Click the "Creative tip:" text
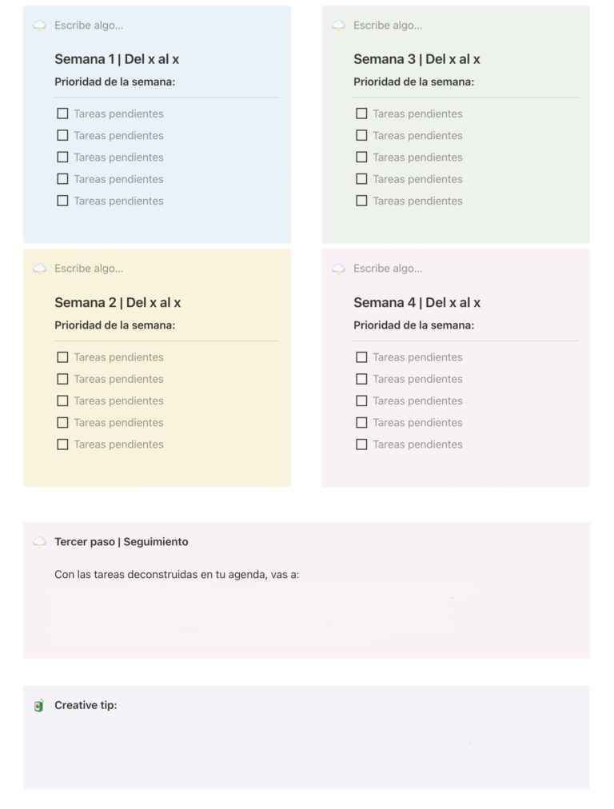Image resolution: width=614 pixels, height=809 pixels. coord(86,705)
